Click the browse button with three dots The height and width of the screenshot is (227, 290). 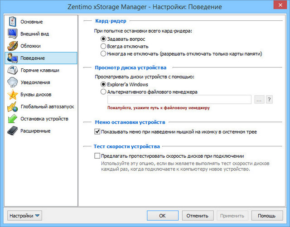(x=259, y=100)
